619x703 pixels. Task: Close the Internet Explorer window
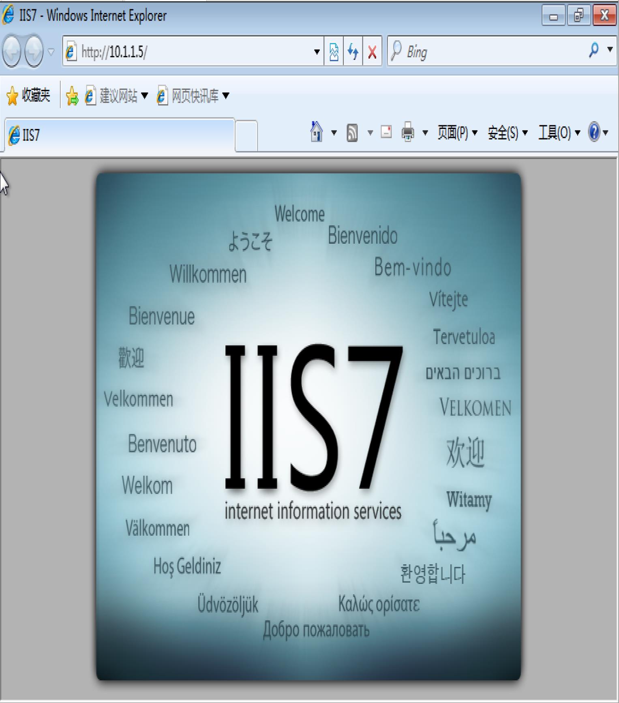(x=604, y=15)
